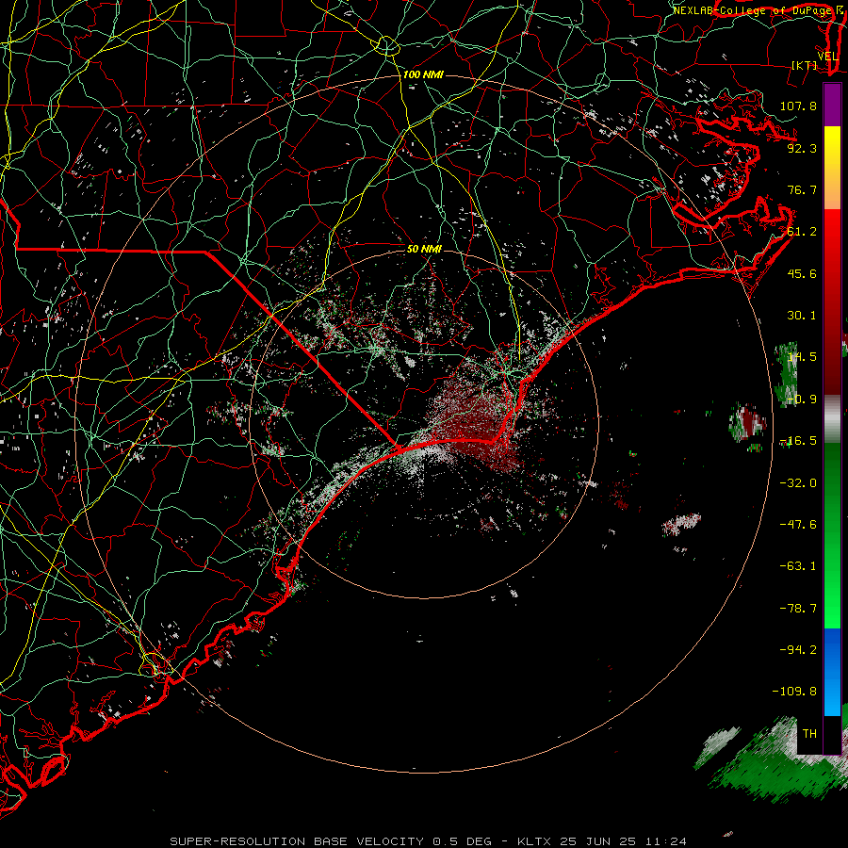Click the -63.1 velocity scale value
The width and height of the screenshot is (848, 848).
click(798, 565)
